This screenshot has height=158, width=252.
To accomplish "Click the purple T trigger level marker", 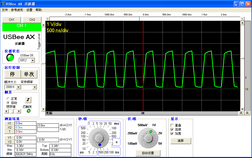I will pos(246,77).
